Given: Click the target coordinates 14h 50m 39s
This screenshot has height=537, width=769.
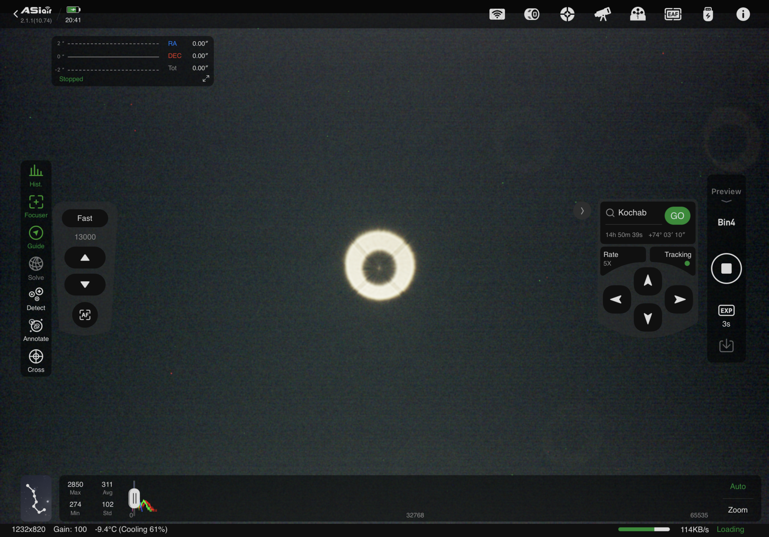Looking at the screenshot, I should (624, 235).
